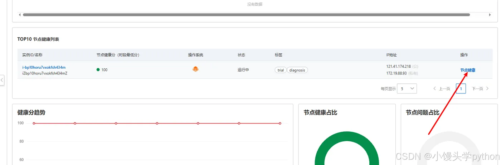Image resolution: width=501 pixels, height=165 pixels.
Task: Go to the next page 下一页
Action: point(480,89)
